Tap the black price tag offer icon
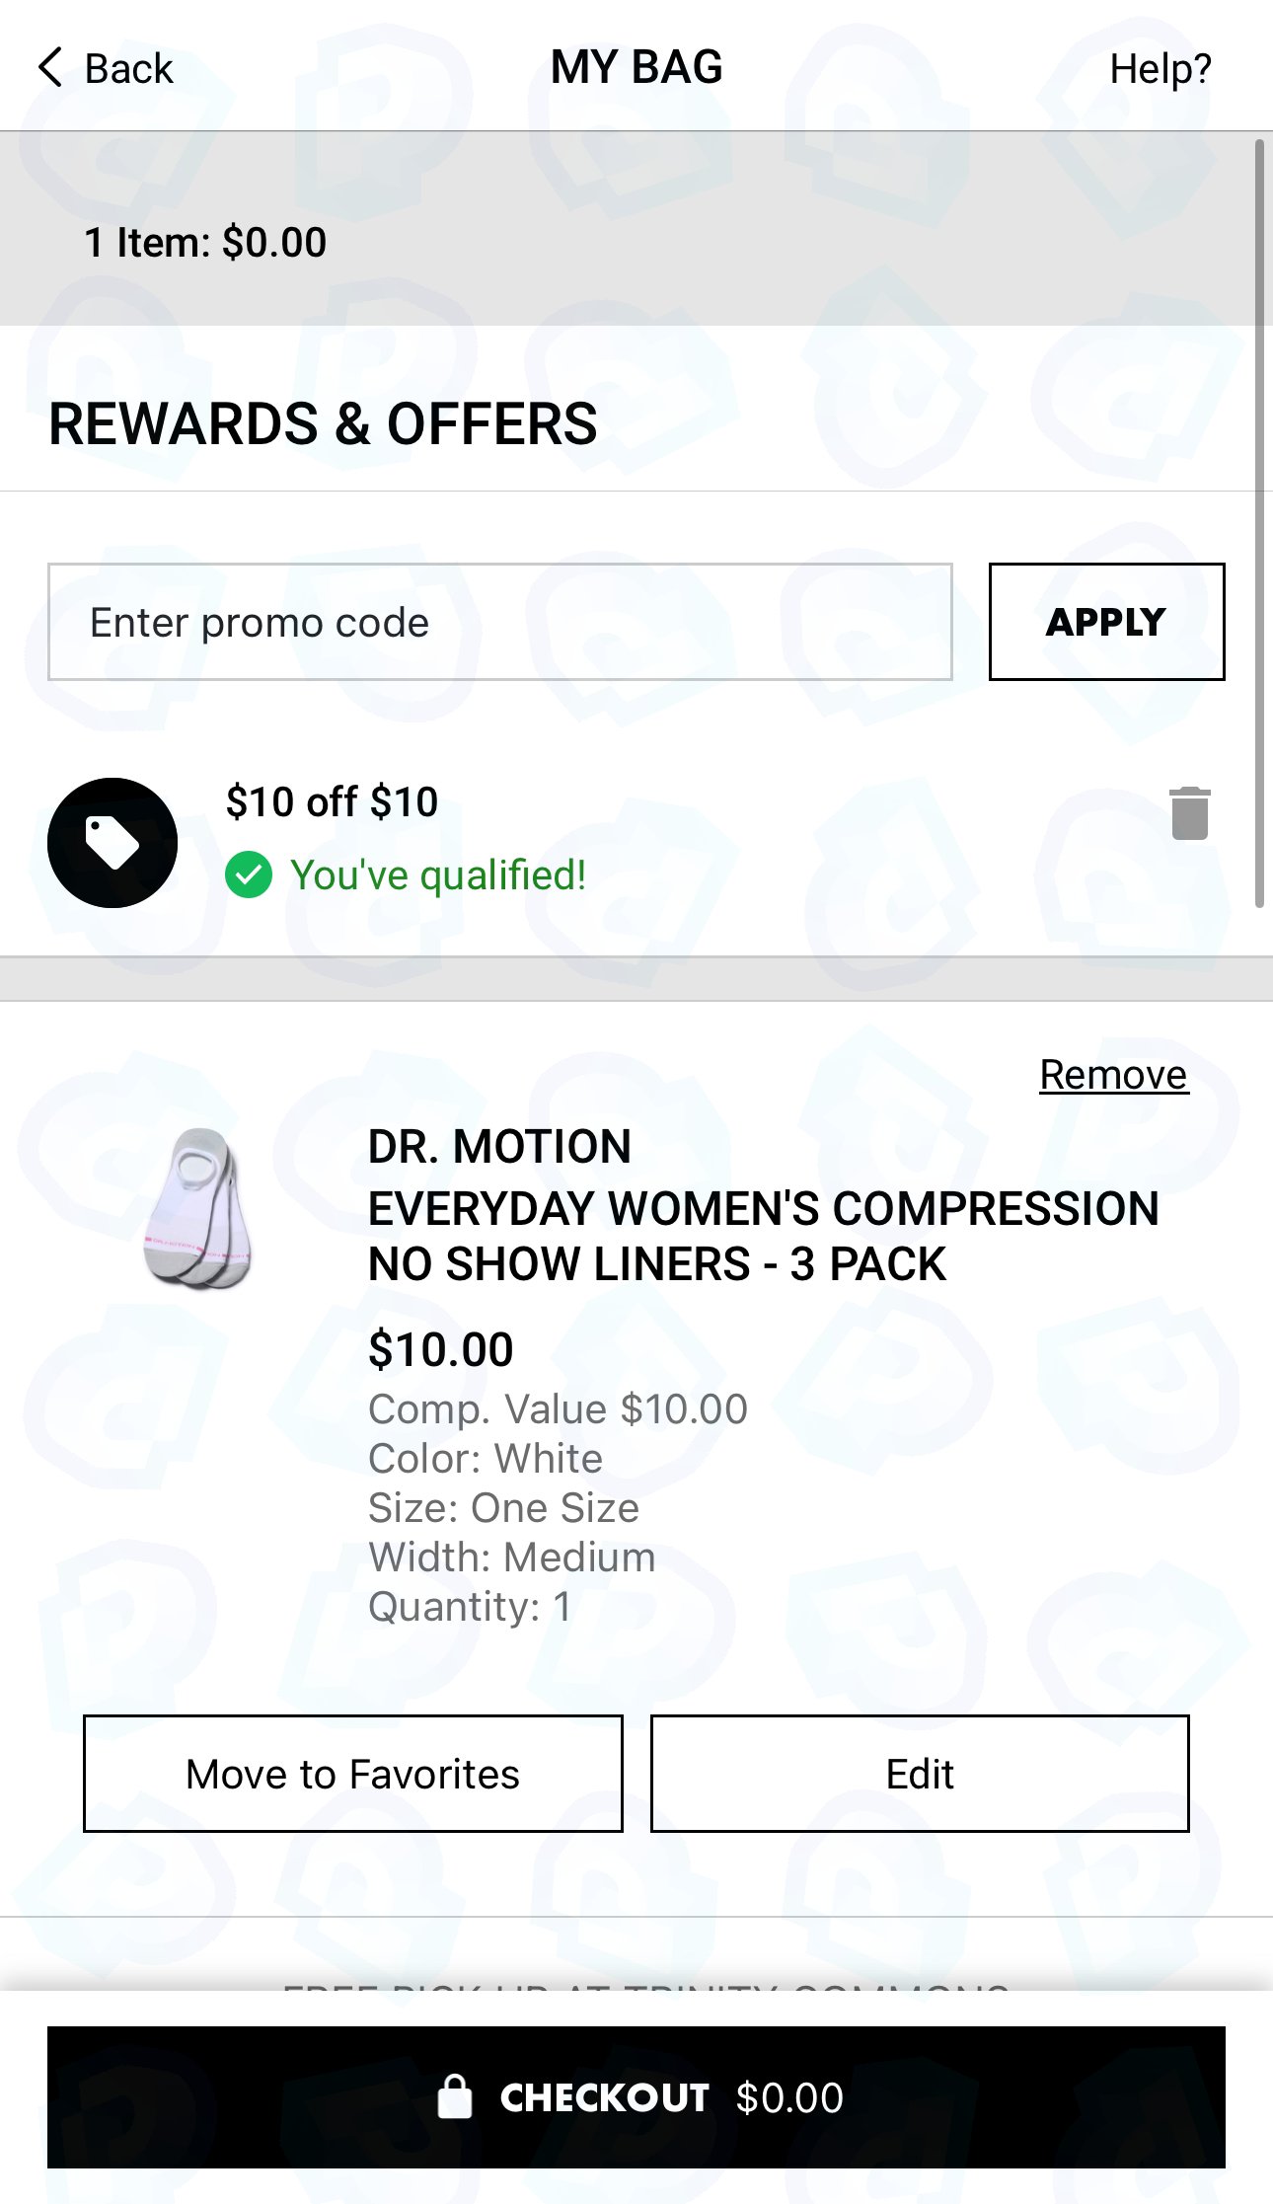 [x=112, y=843]
